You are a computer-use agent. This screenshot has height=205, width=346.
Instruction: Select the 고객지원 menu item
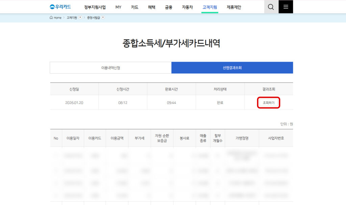pos(209,6)
